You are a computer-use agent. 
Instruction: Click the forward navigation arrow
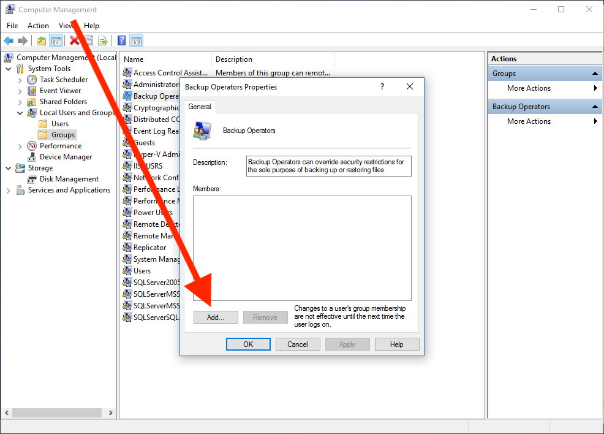(x=23, y=40)
